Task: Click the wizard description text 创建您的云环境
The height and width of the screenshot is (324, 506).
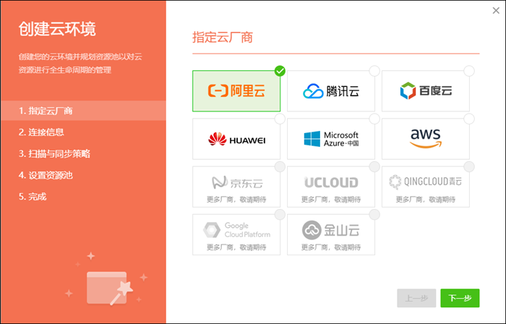Action: click(x=80, y=63)
